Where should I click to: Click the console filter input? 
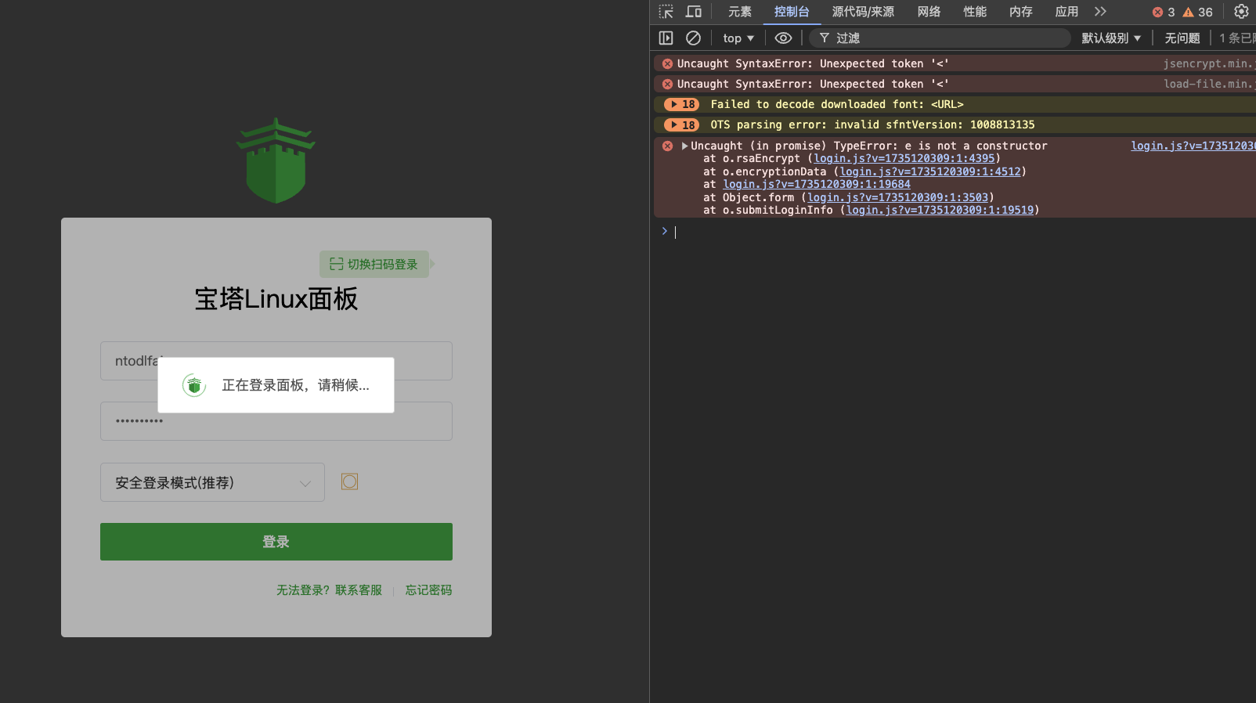click(x=940, y=38)
